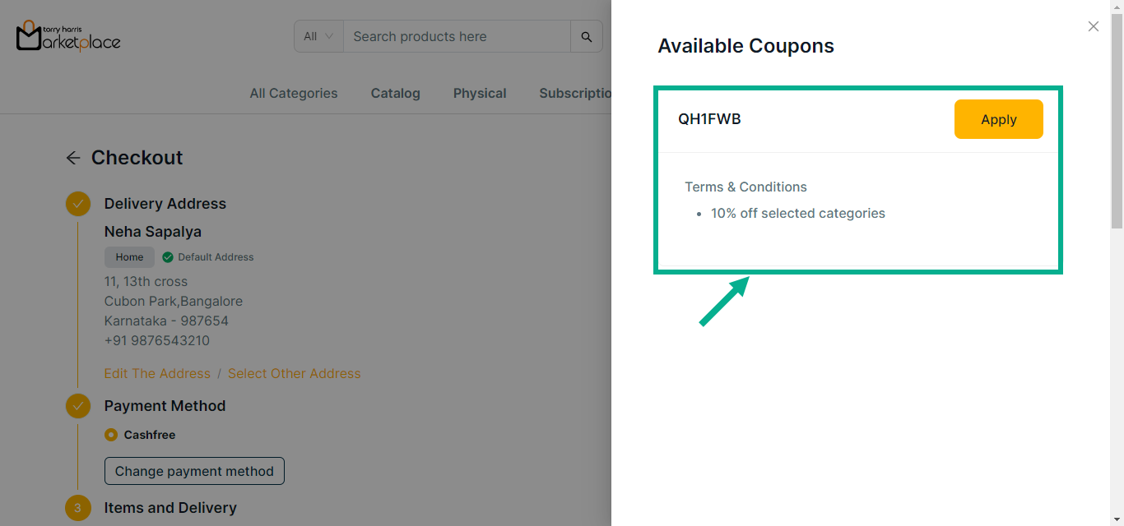The height and width of the screenshot is (526, 1124).
Task: Click the green Default Address check icon
Action: (x=168, y=257)
